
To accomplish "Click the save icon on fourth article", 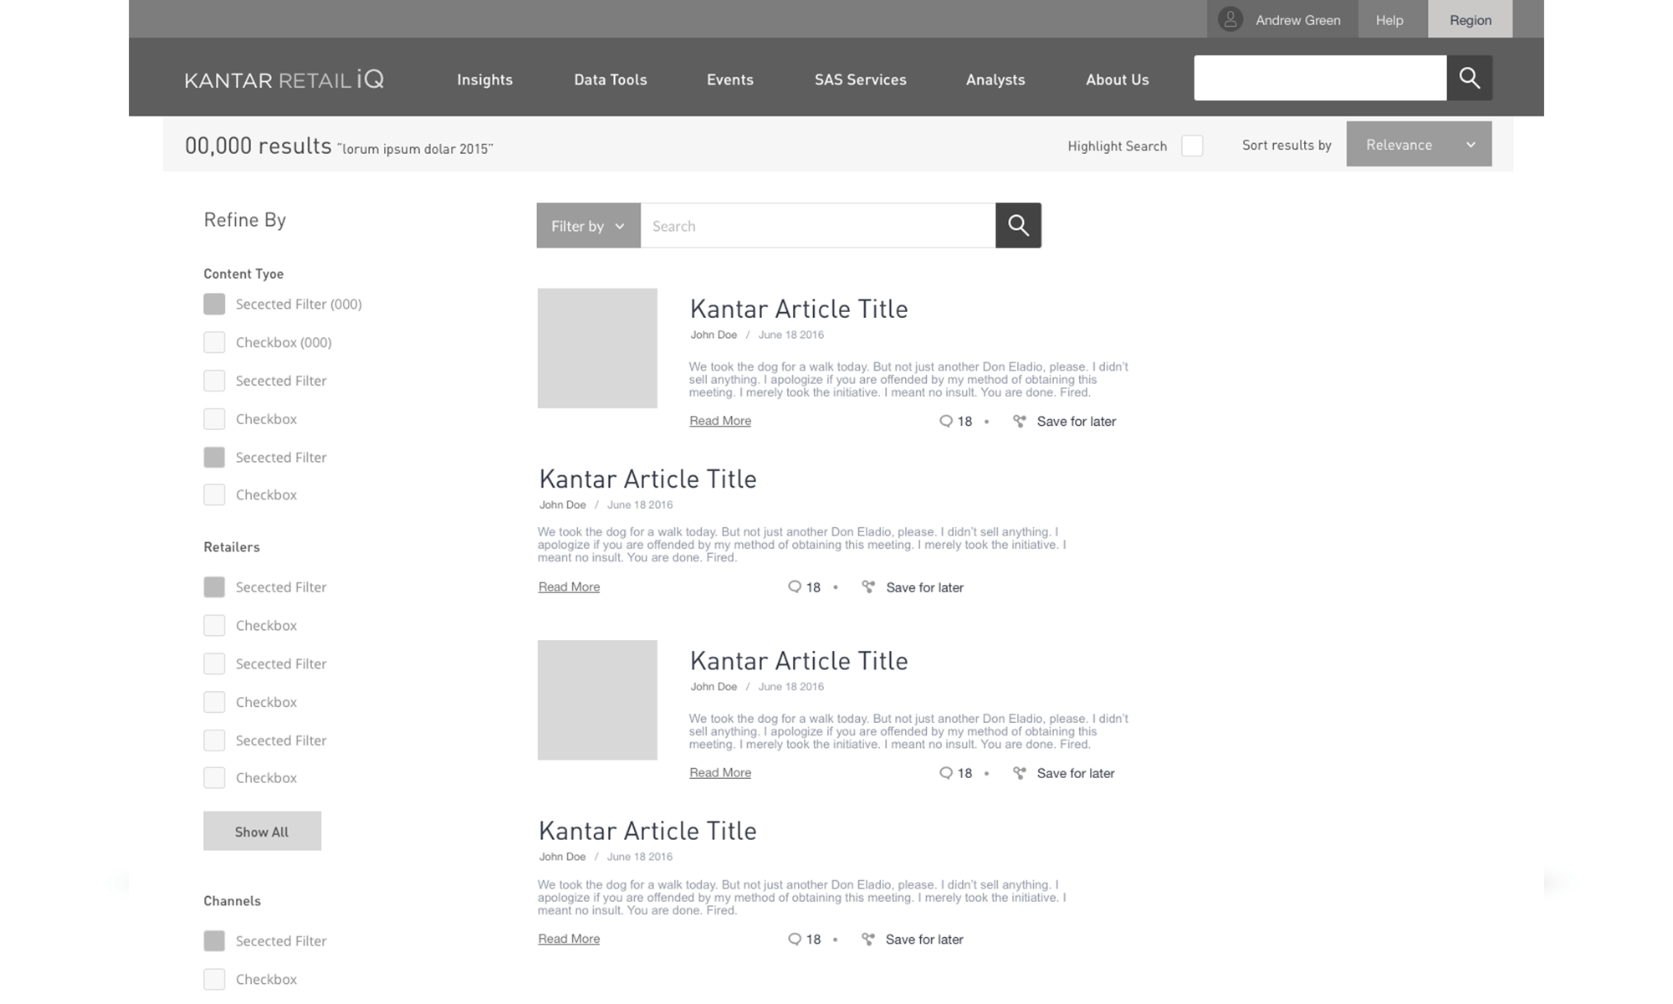I will (x=868, y=940).
